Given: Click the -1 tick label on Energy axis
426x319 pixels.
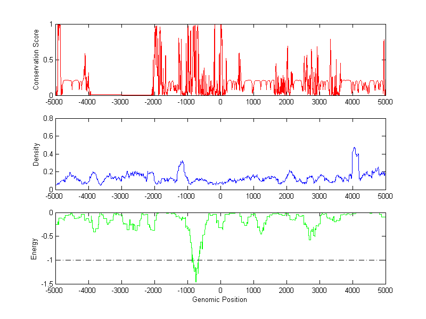Looking at the screenshot, I should pyautogui.click(x=48, y=260).
